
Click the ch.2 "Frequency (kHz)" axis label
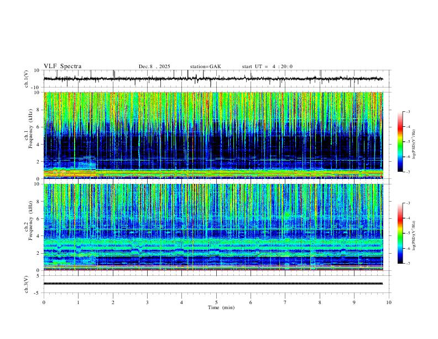(x=31, y=221)
